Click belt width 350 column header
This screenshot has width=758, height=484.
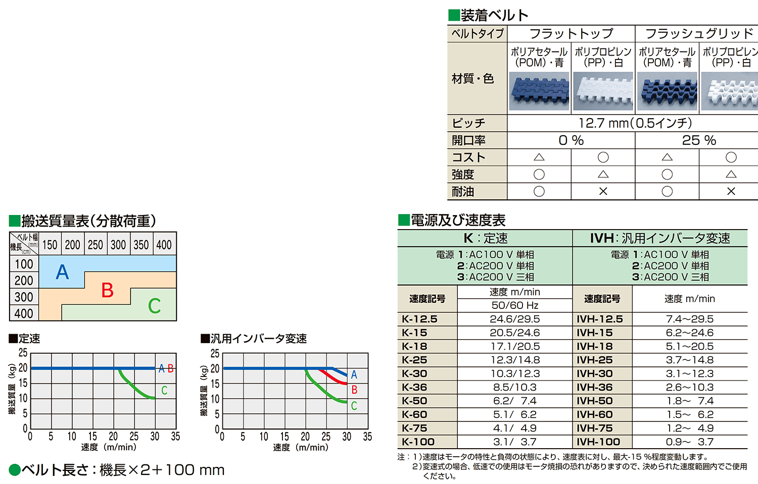[141, 245]
